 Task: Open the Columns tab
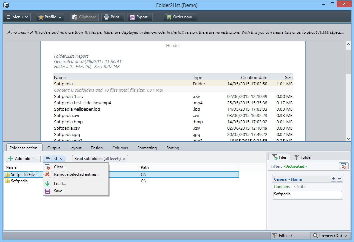tap(120, 148)
